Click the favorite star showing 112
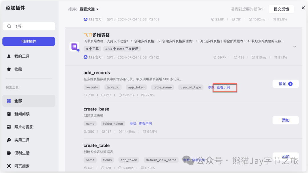The width and height of the screenshot is (308, 173). [x=151, y=57]
